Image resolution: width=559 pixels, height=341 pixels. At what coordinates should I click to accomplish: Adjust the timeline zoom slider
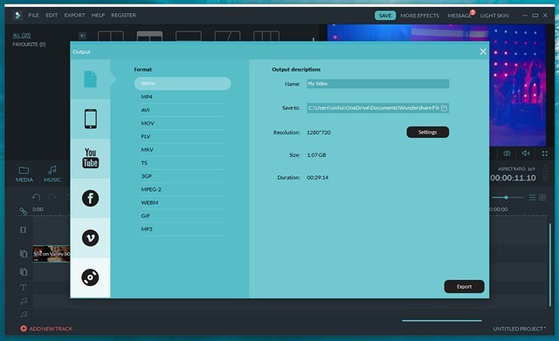[x=506, y=197]
